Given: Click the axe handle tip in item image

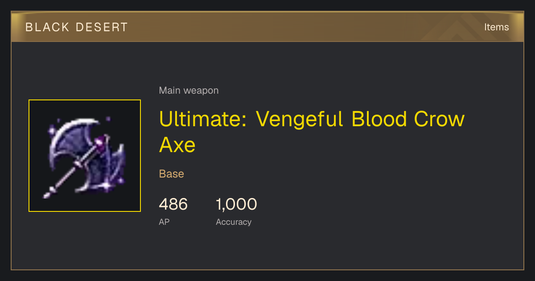Looking at the screenshot, I should click(x=48, y=194).
